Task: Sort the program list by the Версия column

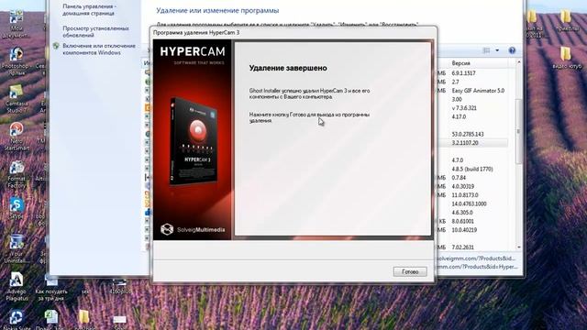Action: pyautogui.click(x=460, y=63)
